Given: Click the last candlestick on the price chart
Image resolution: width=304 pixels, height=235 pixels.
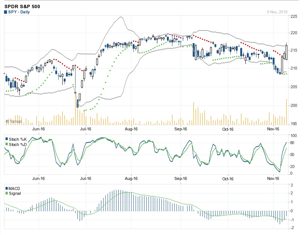Looking at the screenshot, I should pos(287,52).
